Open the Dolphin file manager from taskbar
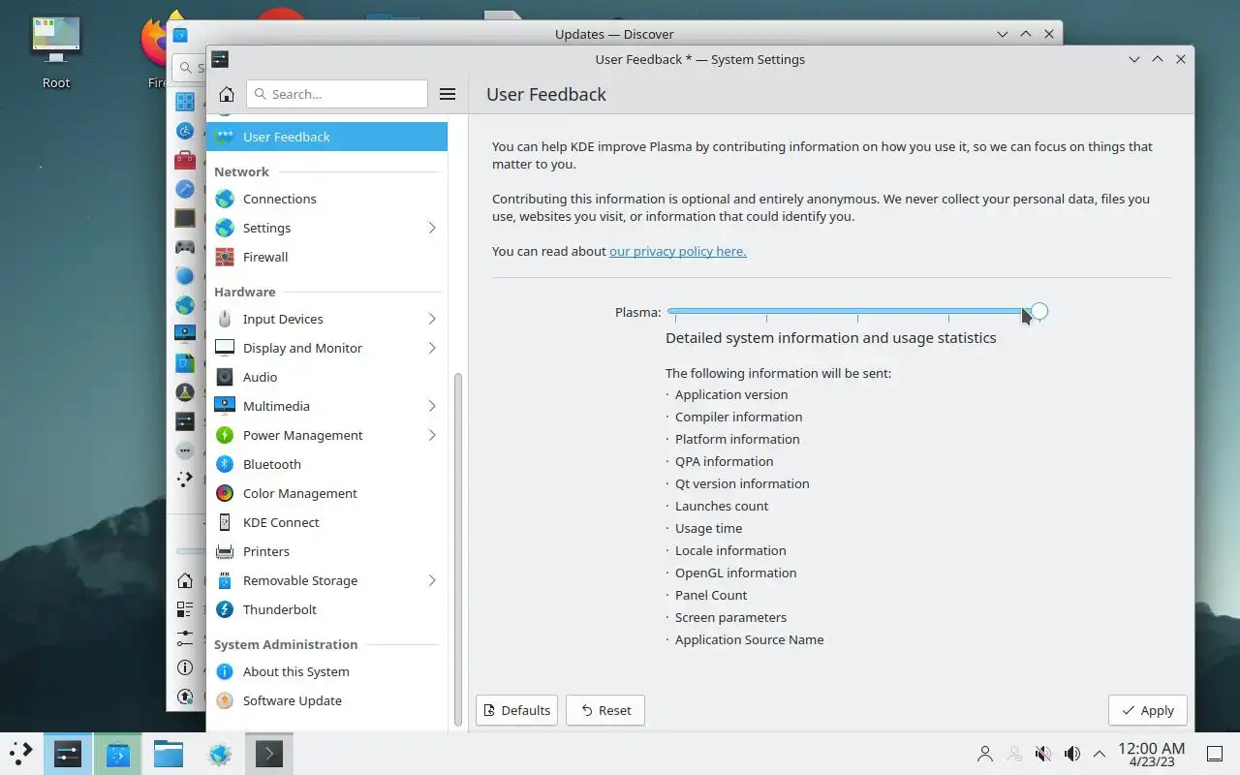 tap(169, 753)
